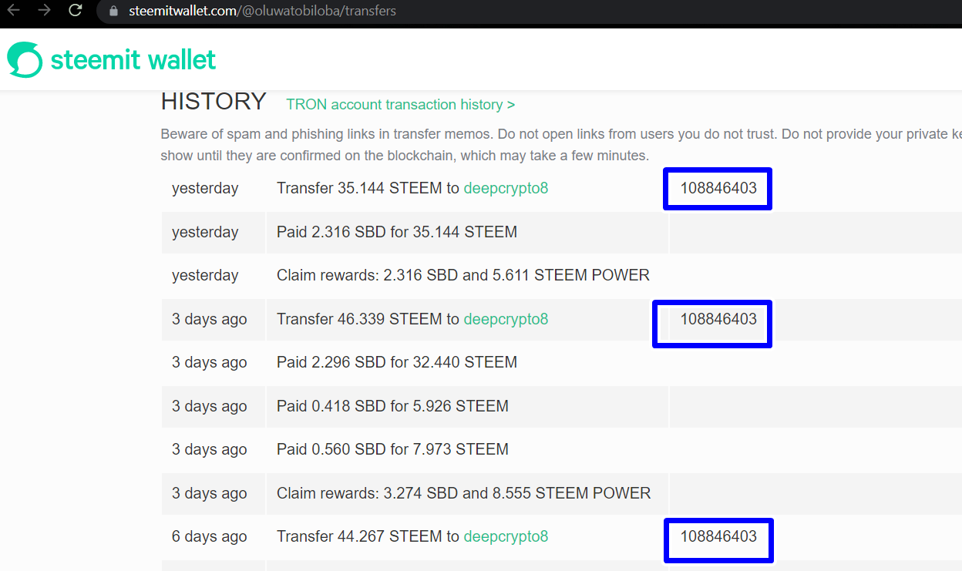Click 'Claim rewards: 3.274 SBD and 8.555 STEEM POWER'

pos(464,493)
